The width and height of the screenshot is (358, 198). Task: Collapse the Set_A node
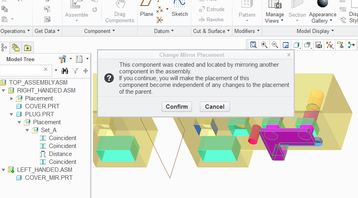tap(27, 130)
